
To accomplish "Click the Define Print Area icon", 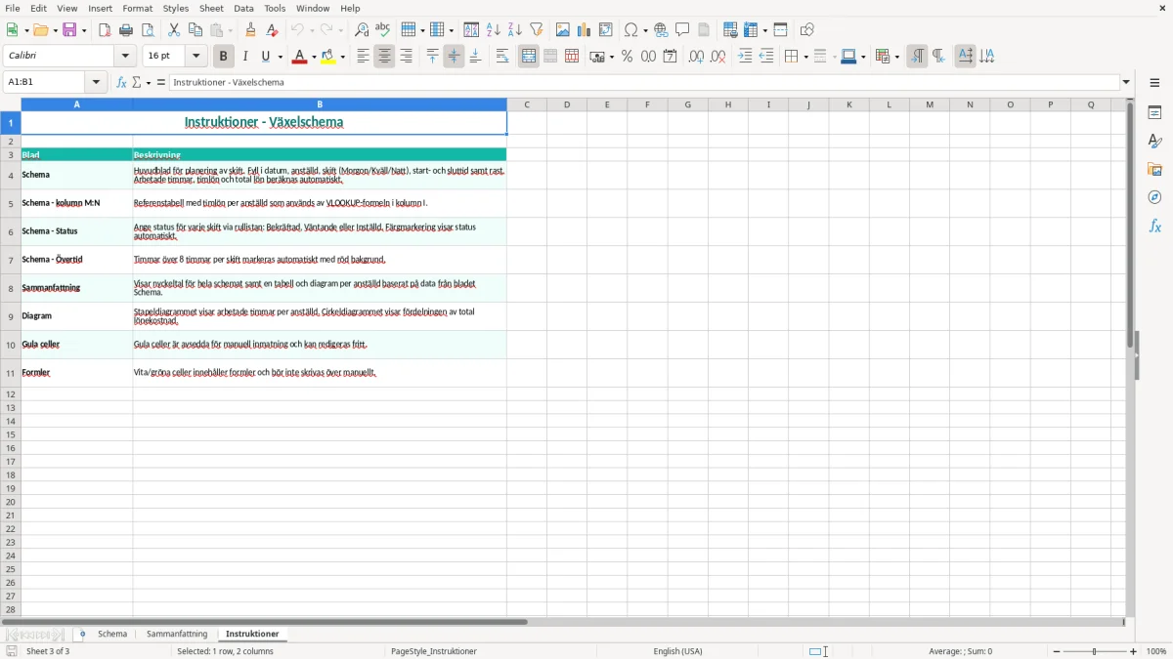I will (x=730, y=30).
